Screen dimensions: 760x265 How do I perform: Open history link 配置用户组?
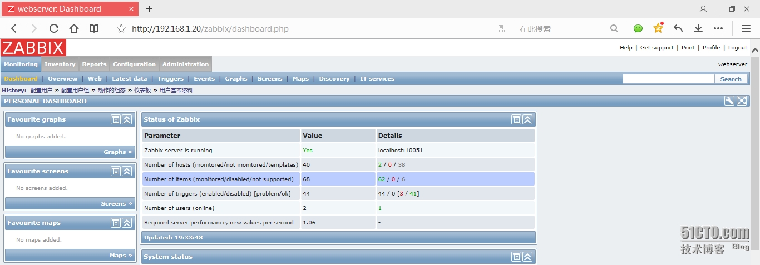tap(75, 90)
